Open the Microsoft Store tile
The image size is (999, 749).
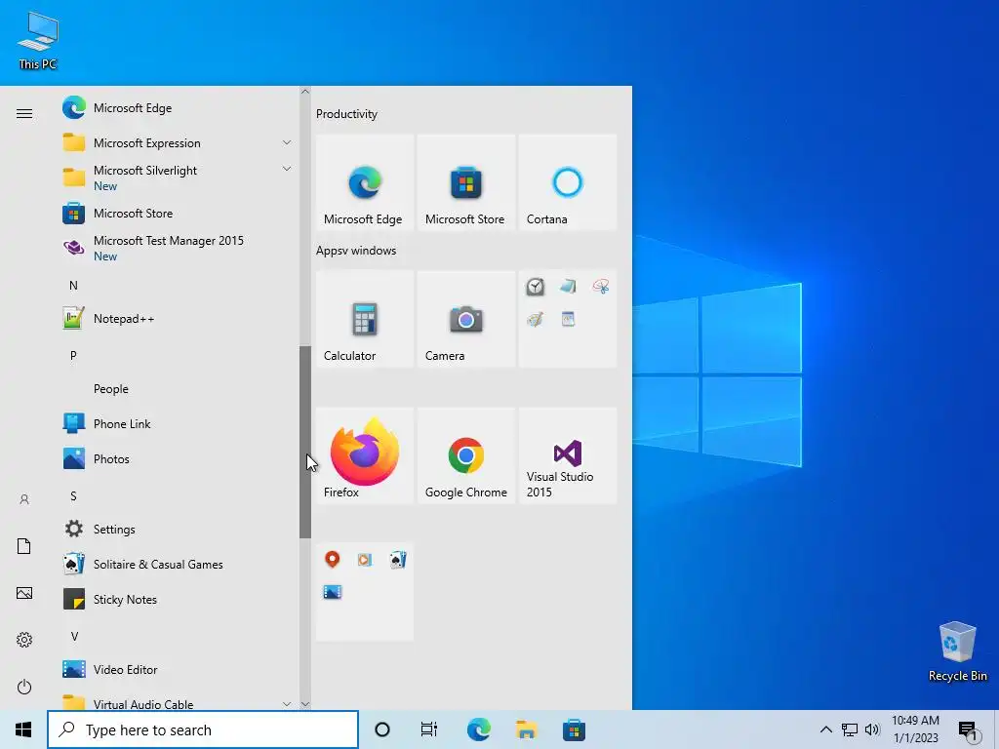click(x=465, y=182)
